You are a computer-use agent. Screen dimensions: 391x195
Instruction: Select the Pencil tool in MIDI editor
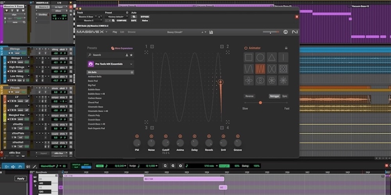[35, 167]
